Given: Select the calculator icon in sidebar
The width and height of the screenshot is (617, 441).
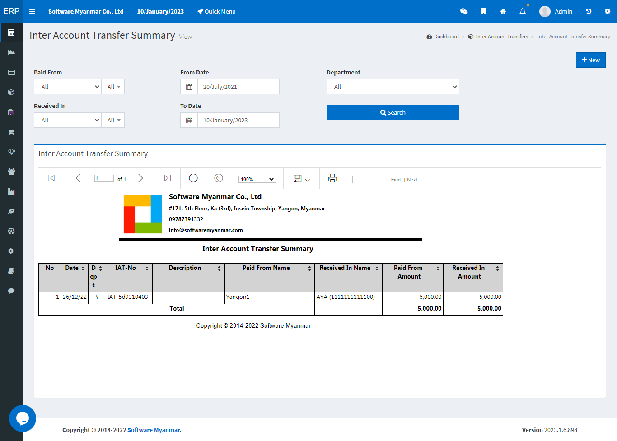Looking at the screenshot, I should click(11, 32).
